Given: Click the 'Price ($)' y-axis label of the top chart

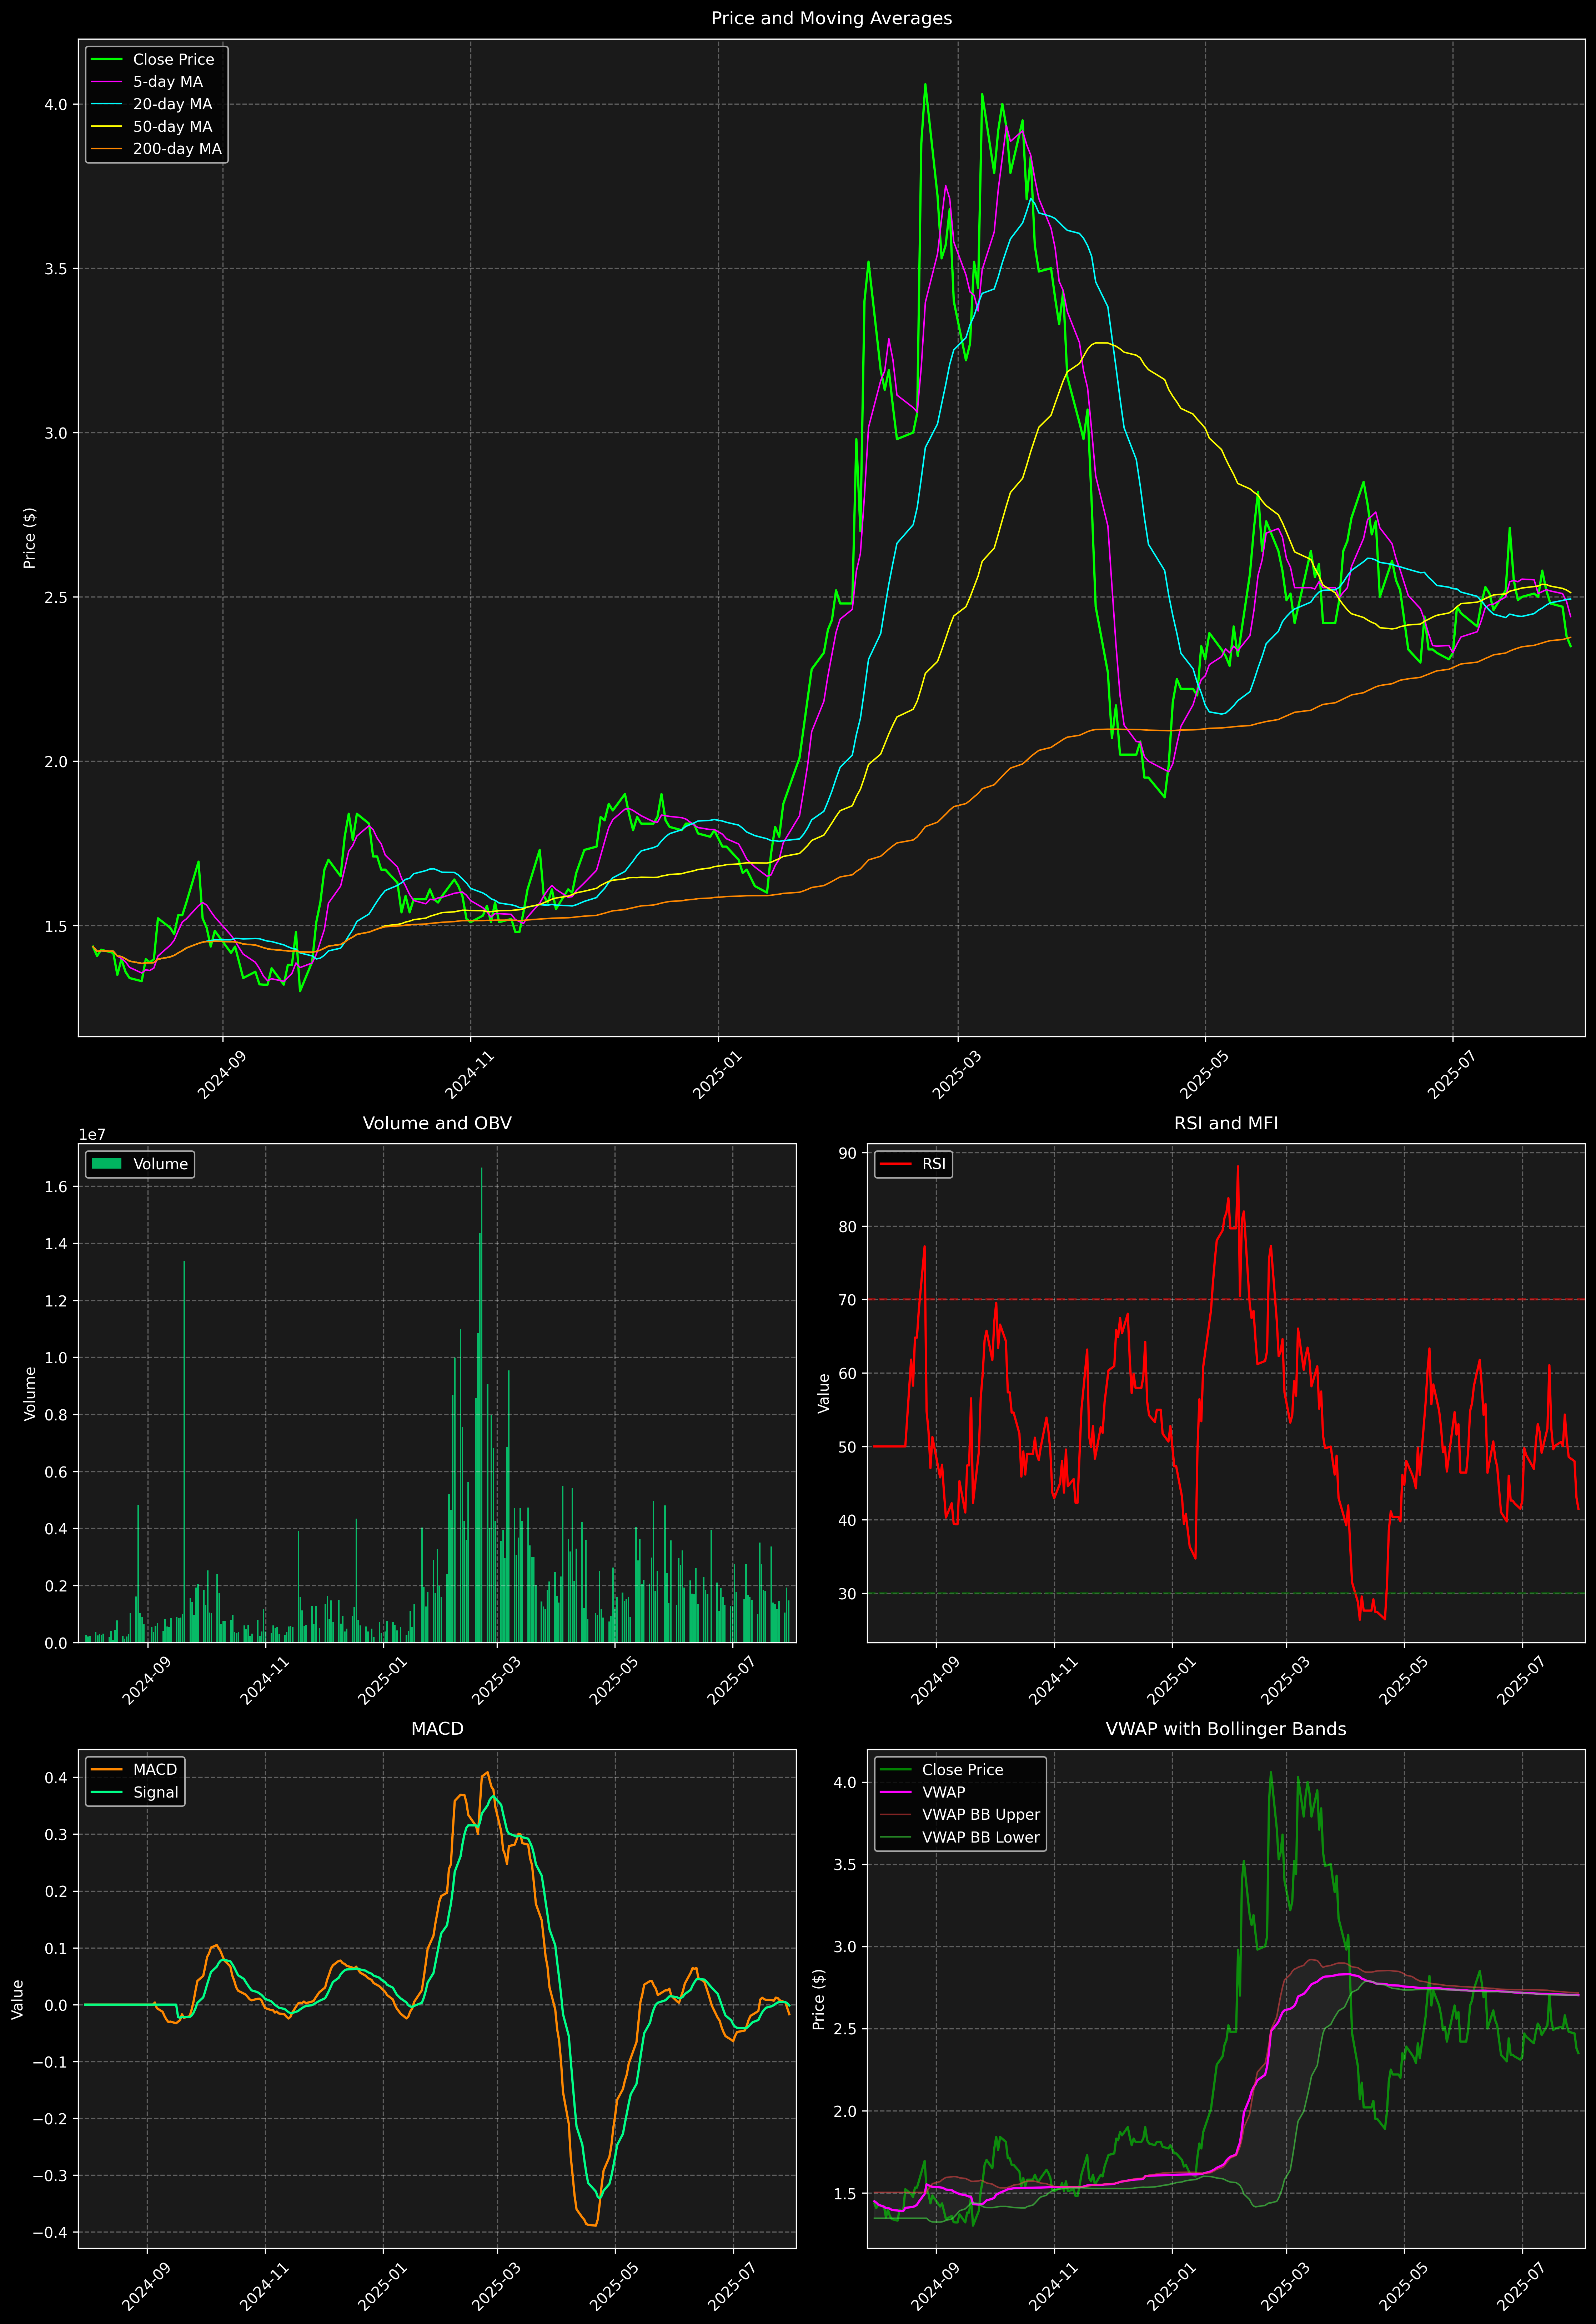Looking at the screenshot, I should (x=30, y=538).
